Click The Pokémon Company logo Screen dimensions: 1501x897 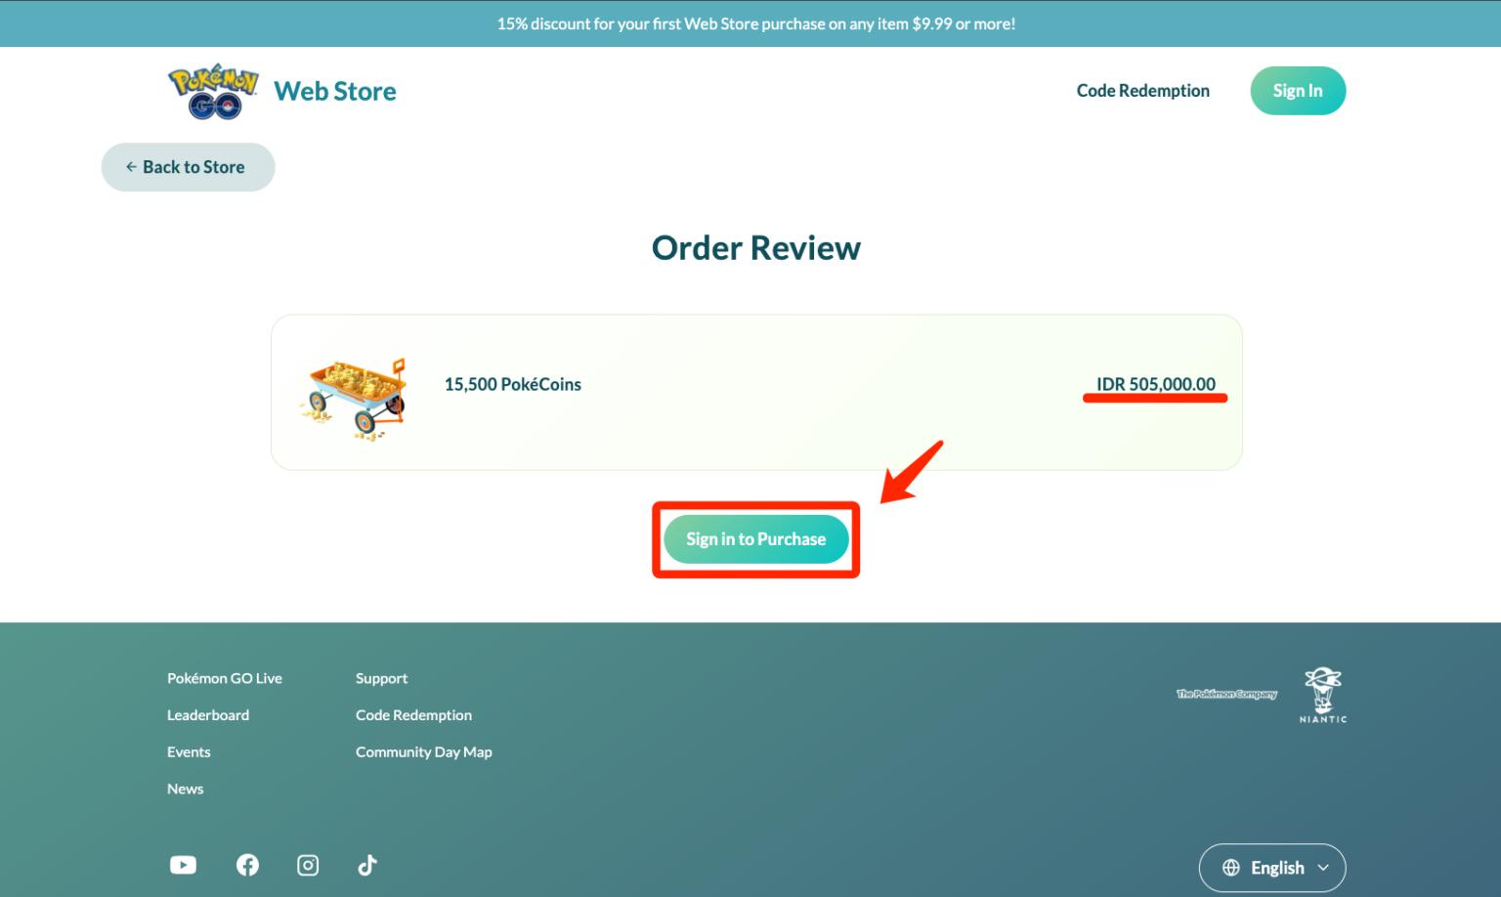pyautogui.click(x=1226, y=695)
